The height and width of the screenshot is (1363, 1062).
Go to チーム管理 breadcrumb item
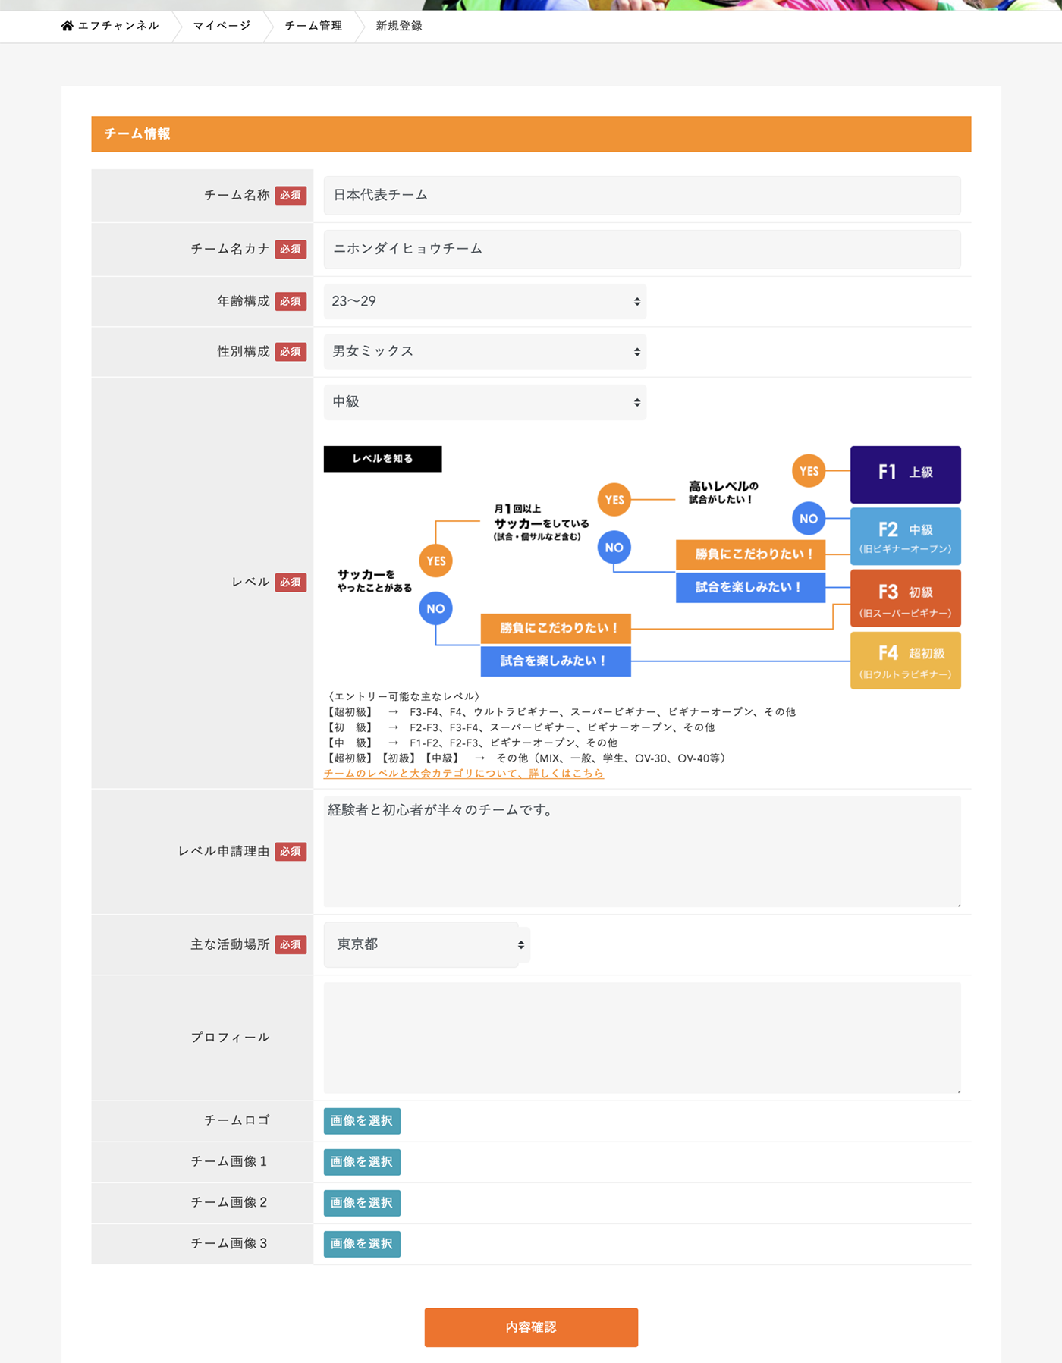(313, 26)
